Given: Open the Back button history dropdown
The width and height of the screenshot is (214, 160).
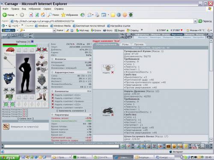Looking at the screenshot, I should [17, 15].
